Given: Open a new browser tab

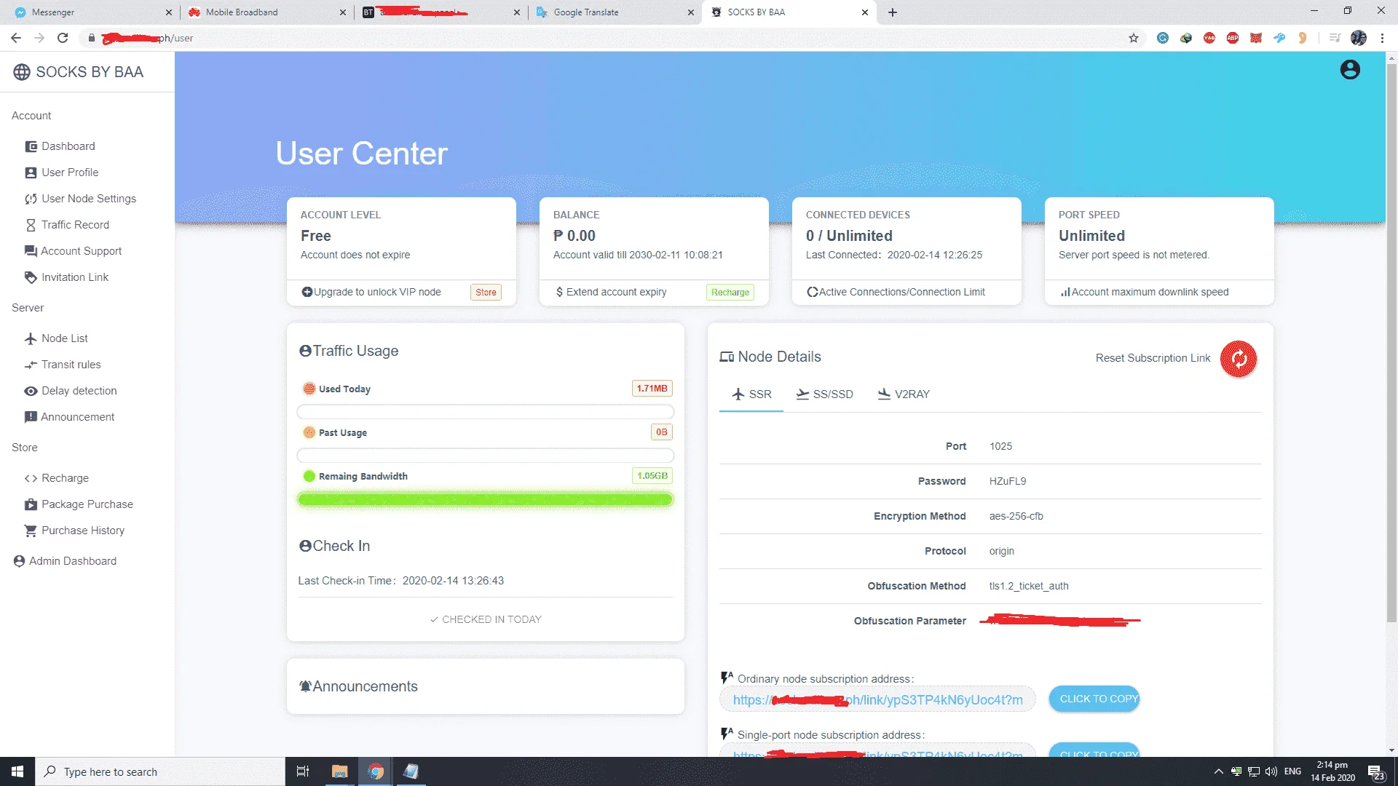Looking at the screenshot, I should coord(893,12).
